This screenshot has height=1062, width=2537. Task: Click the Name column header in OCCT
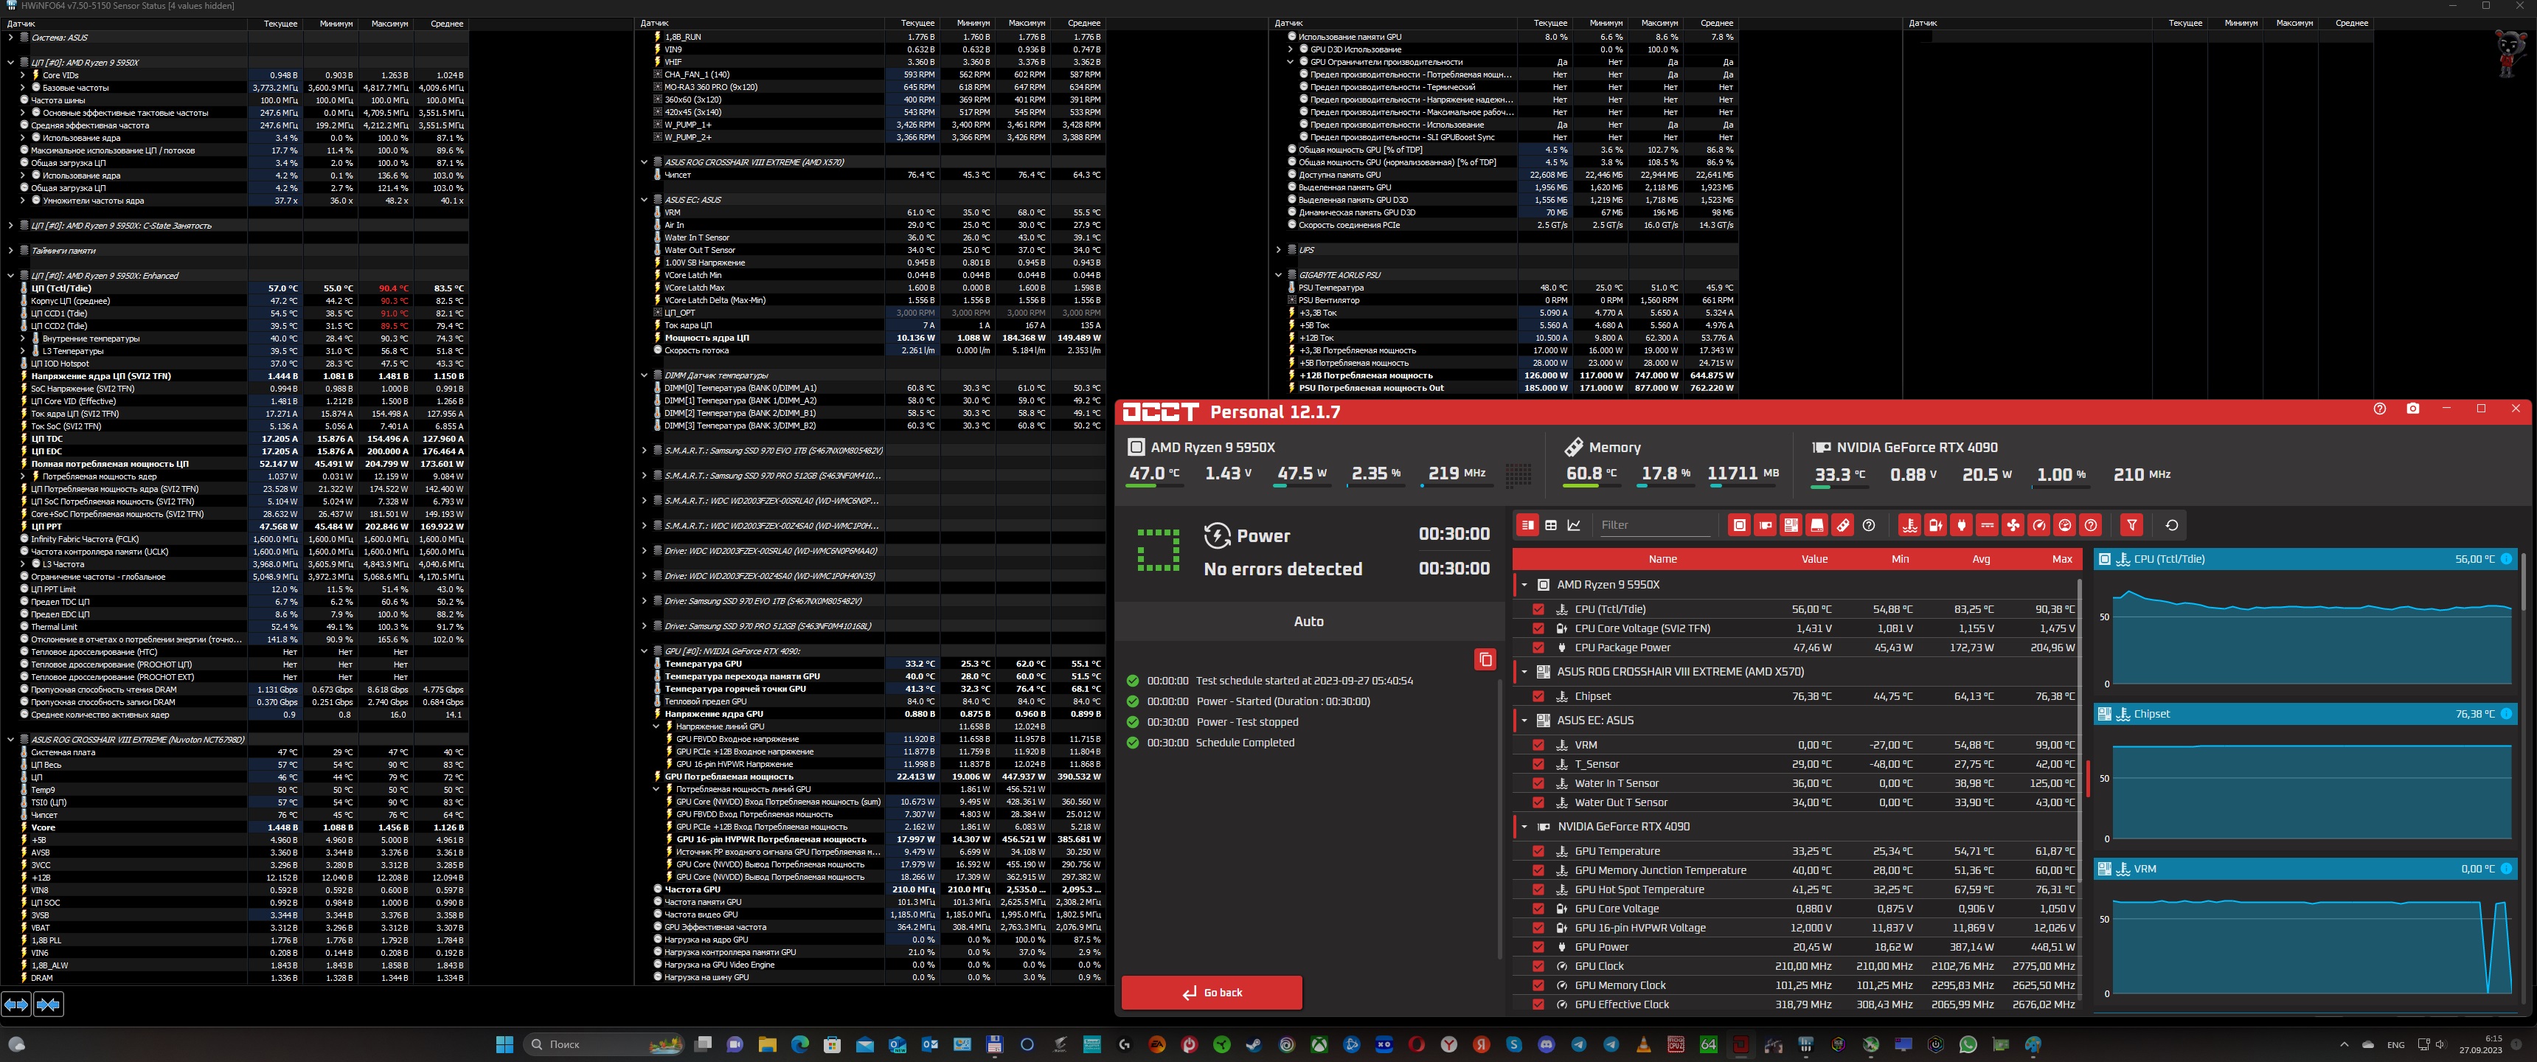point(1662,560)
